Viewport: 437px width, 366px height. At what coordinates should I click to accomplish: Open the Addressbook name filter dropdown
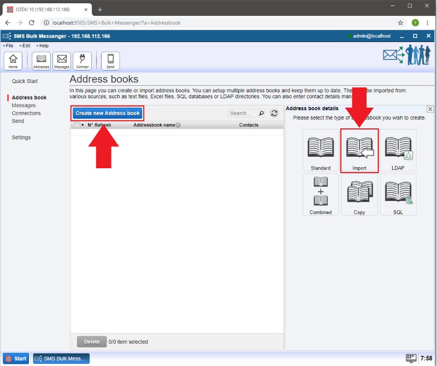coord(178,125)
